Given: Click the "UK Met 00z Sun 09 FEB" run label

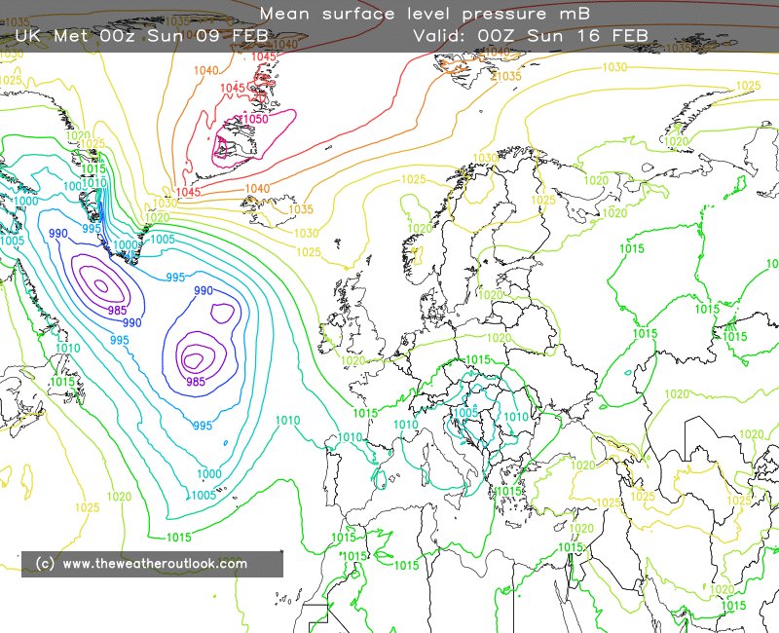Looking at the screenshot, I should tap(141, 36).
